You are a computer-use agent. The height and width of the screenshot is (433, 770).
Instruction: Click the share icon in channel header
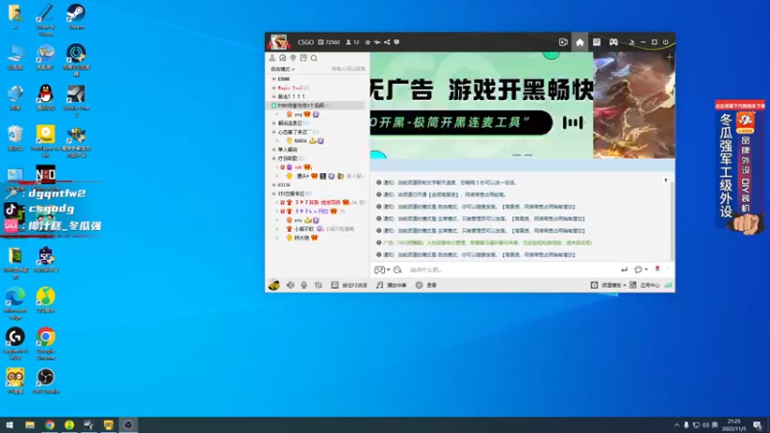(x=387, y=42)
